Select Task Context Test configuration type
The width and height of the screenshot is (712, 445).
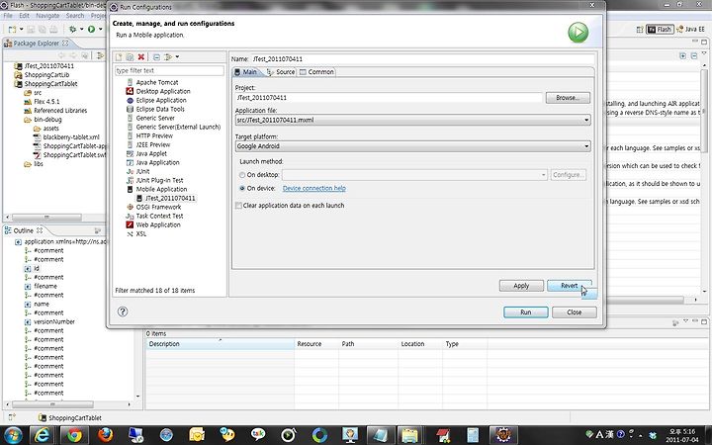point(159,217)
